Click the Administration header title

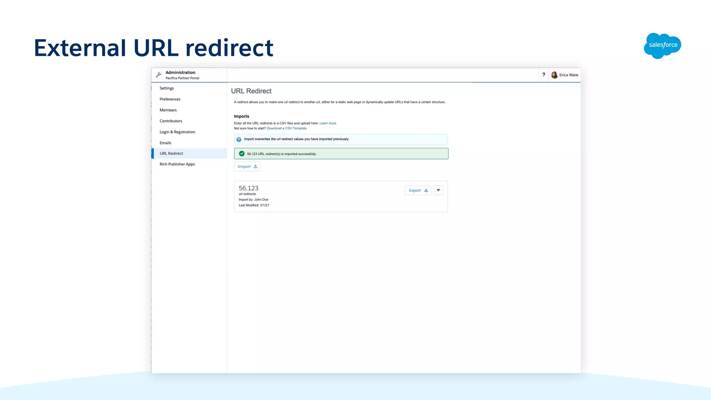tap(180, 73)
